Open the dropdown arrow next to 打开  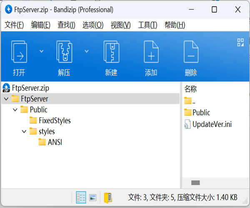click(x=41, y=51)
